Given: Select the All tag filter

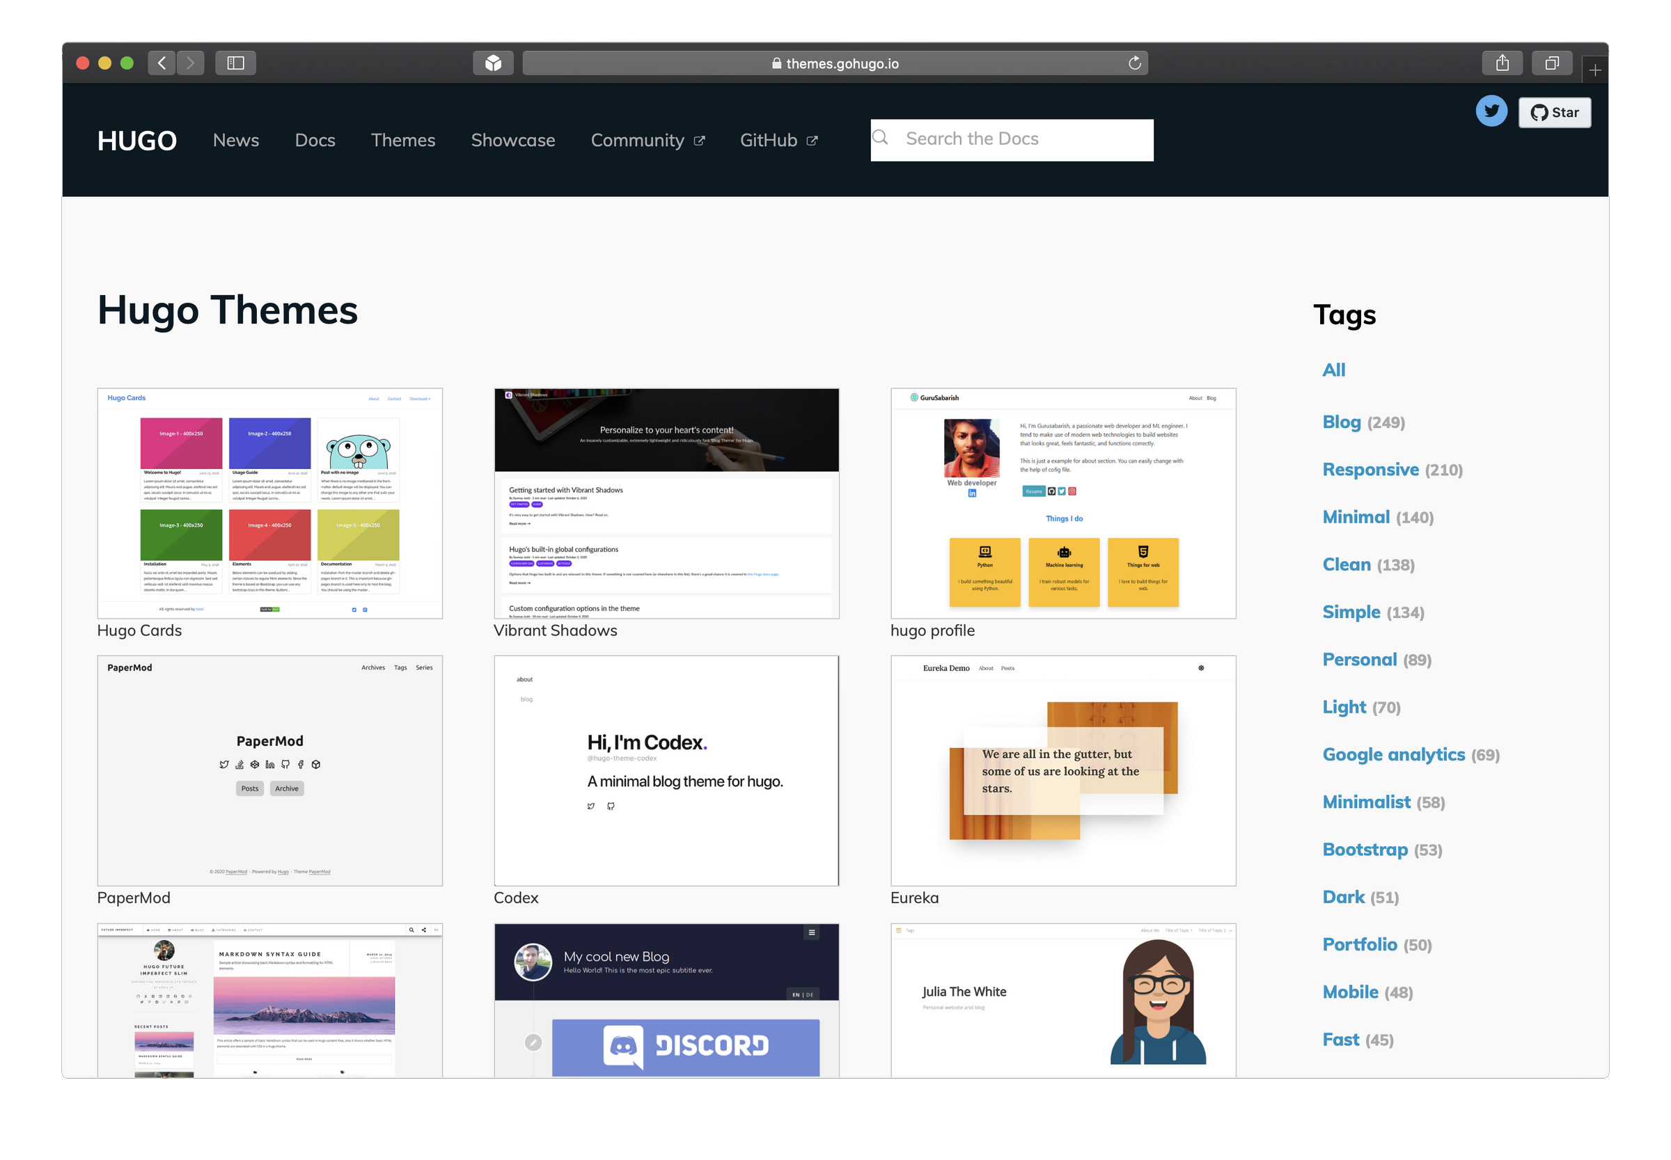Looking at the screenshot, I should point(1333,370).
